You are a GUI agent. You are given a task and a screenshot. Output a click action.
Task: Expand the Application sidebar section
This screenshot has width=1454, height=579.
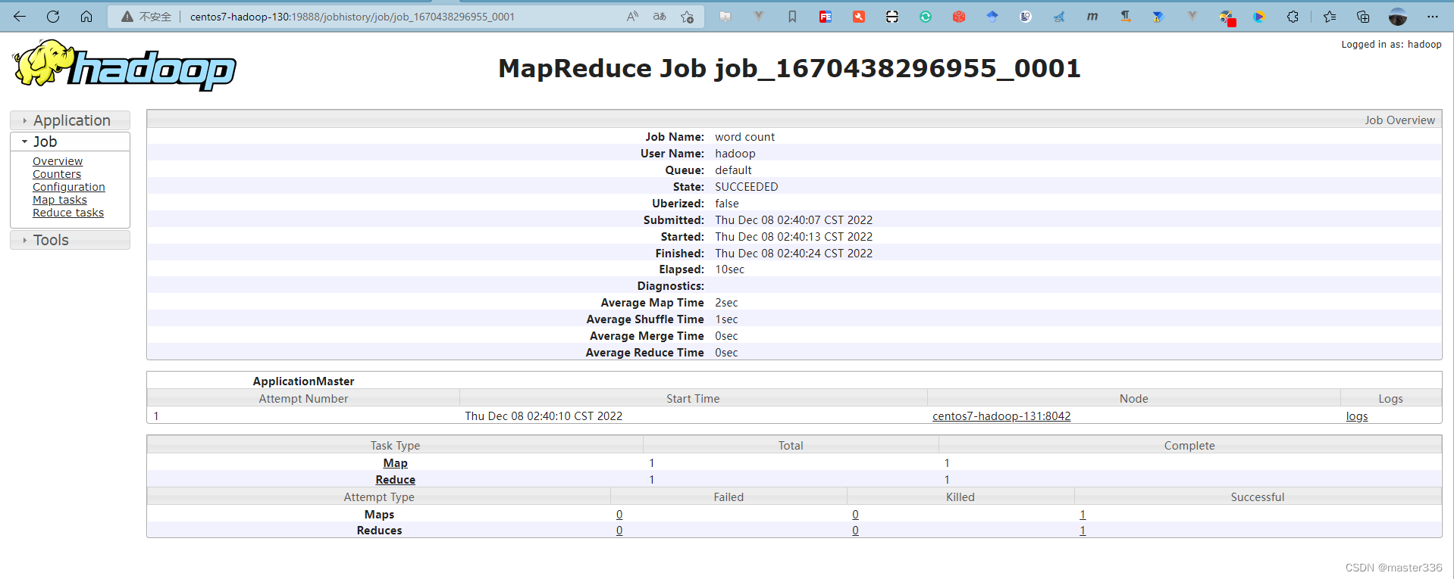click(70, 120)
